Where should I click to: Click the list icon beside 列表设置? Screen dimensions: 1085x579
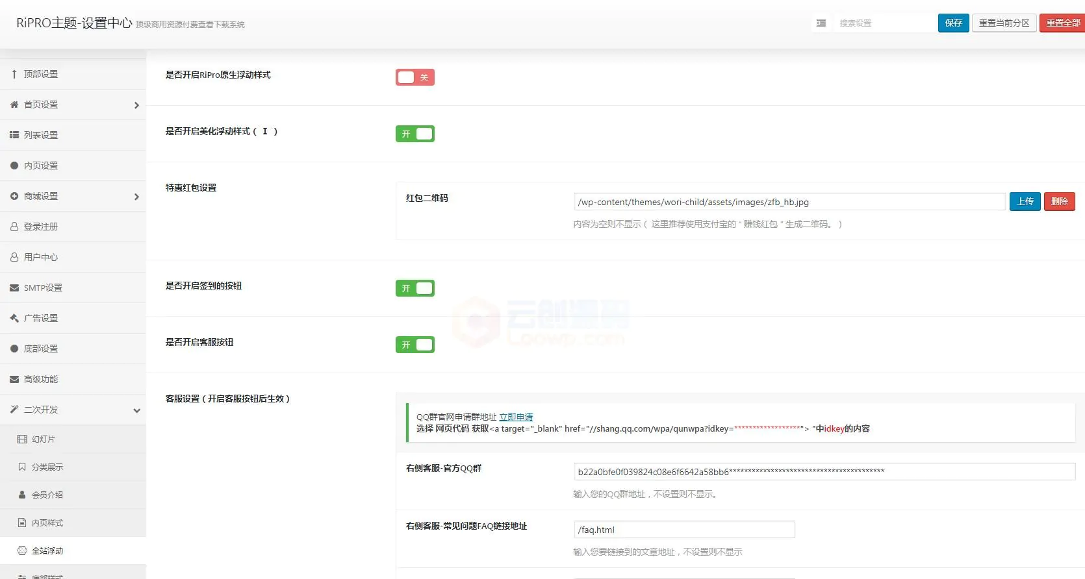(x=14, y=135)
